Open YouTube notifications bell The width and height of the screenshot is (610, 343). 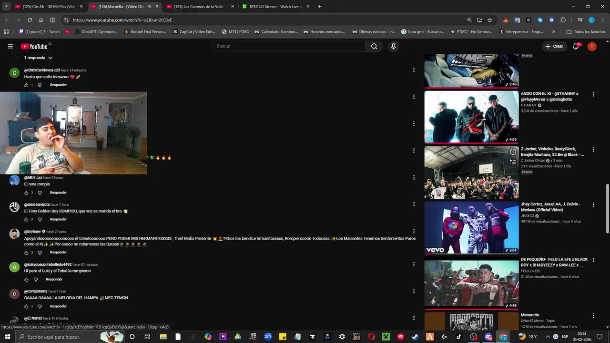pos(576,46)
